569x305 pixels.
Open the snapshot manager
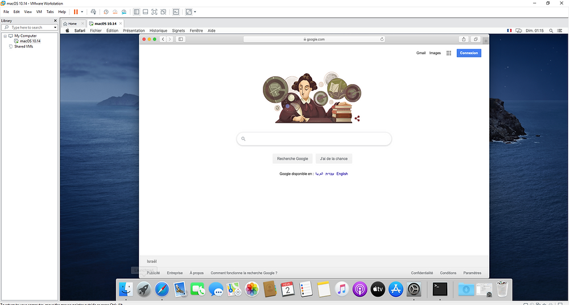coord(124,12)
